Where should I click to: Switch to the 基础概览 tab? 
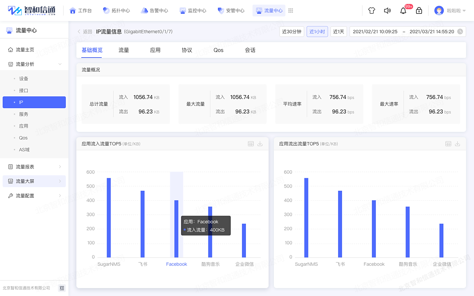92,50
